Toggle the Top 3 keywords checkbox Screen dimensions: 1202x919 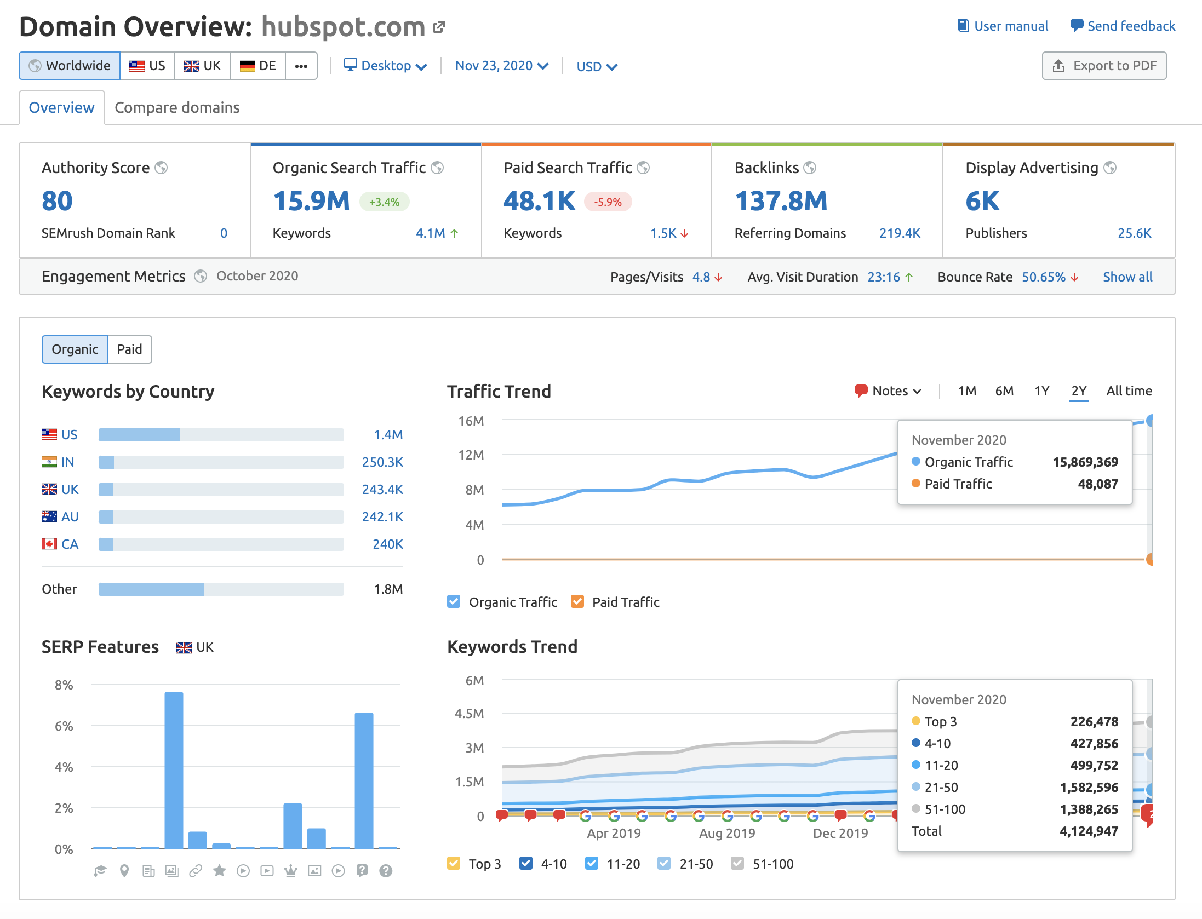click(x=454, y=863)
